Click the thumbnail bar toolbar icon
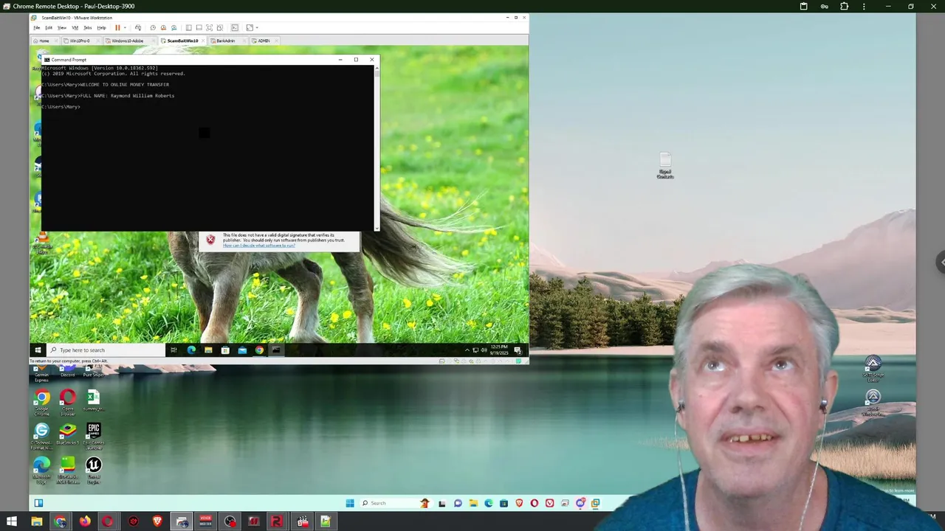This screenshot has height=531, width=945. pyautogui.click(x=199, y=28)
